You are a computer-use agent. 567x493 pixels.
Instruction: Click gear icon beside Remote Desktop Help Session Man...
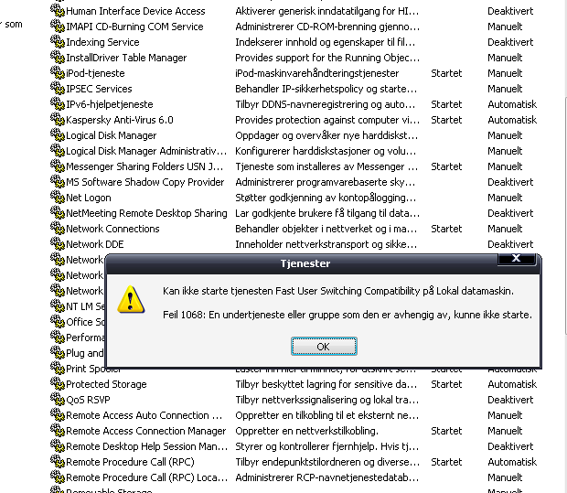pos(57,446)
